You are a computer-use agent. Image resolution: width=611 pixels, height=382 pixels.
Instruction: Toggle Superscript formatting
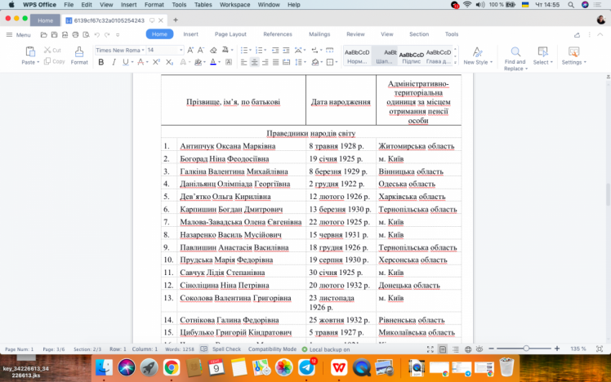point(156,62)
